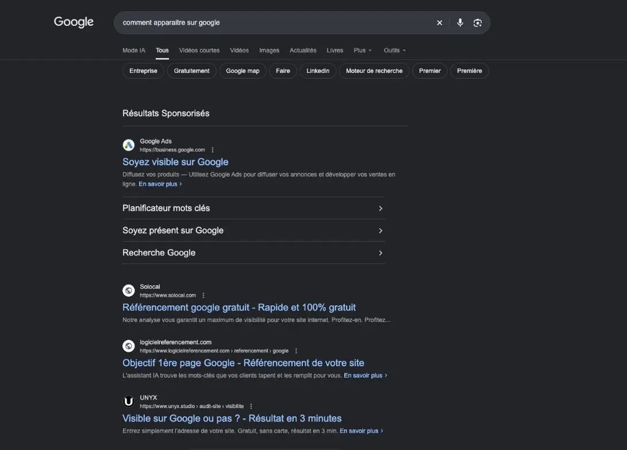Switch to Actualités tab
The height and width of the screenshot is (450, 627).
click(x=303, y=51)
